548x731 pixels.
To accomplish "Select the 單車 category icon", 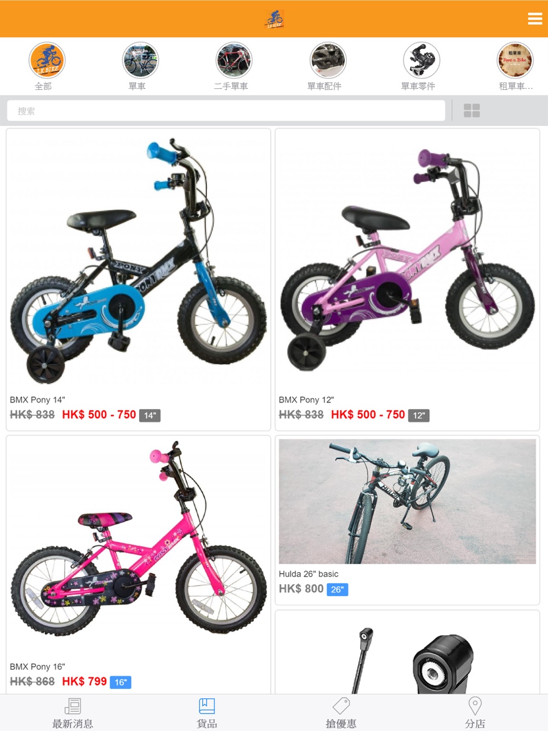I will click(x=140, y=60).
